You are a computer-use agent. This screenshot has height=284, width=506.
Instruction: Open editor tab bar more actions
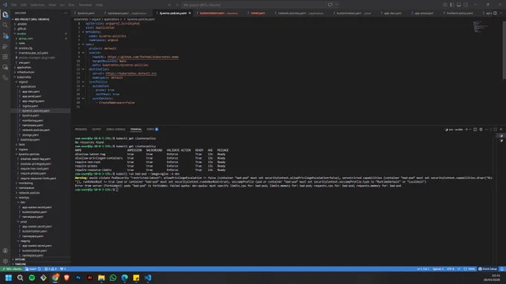[501, 13]
